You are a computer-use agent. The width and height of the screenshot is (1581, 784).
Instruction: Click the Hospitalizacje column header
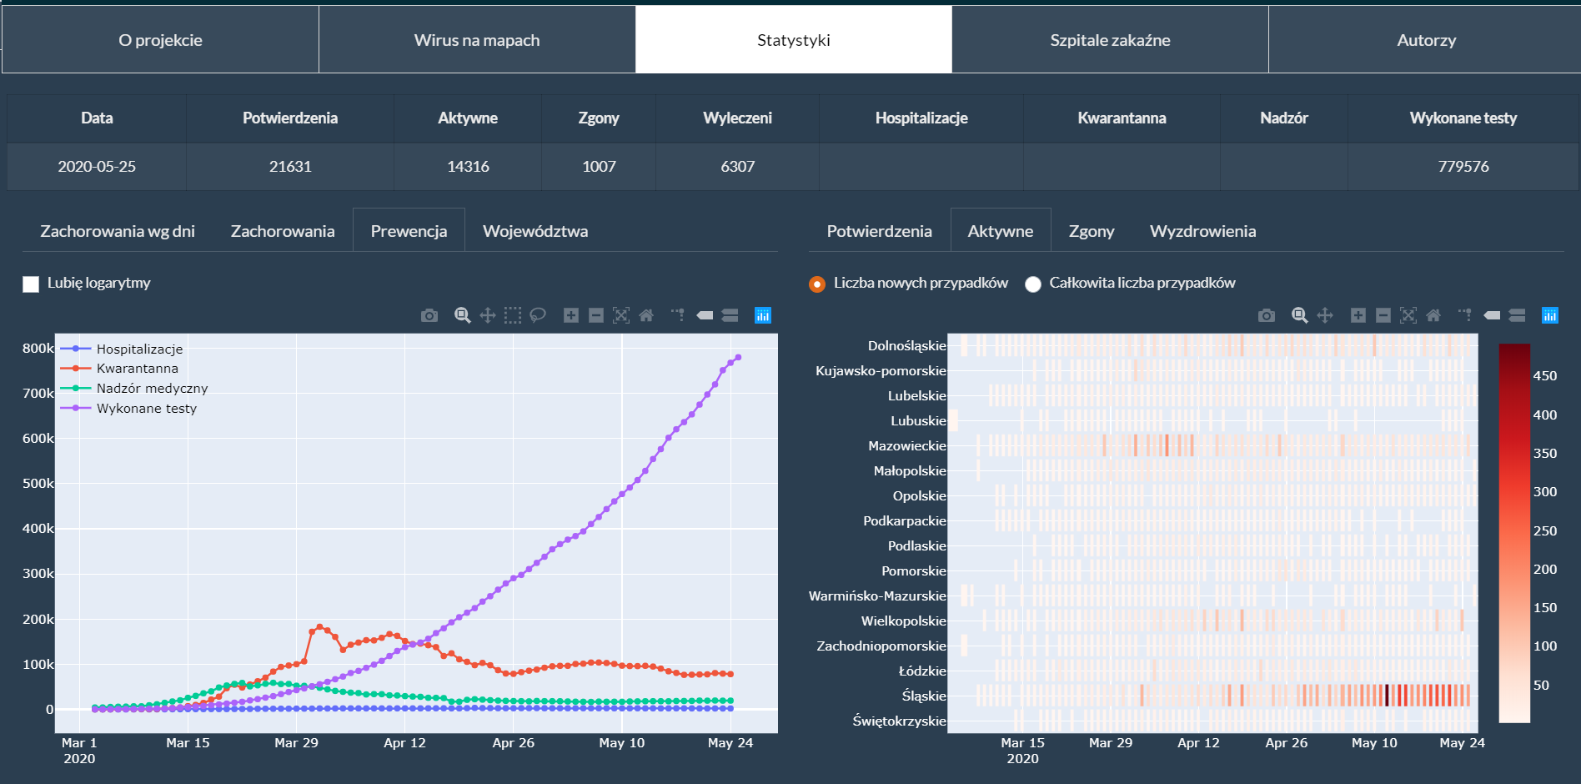pos(921,118)
